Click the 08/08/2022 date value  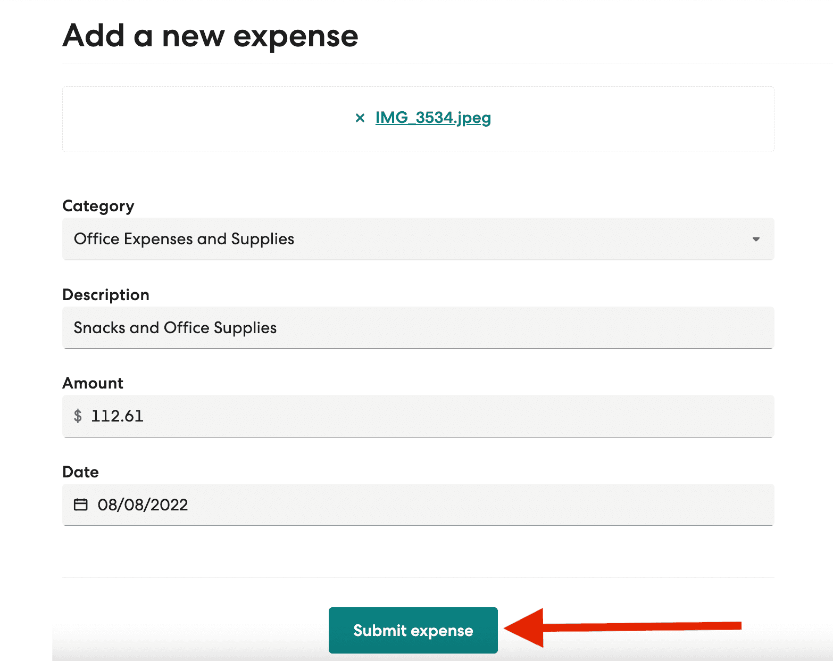143,505
